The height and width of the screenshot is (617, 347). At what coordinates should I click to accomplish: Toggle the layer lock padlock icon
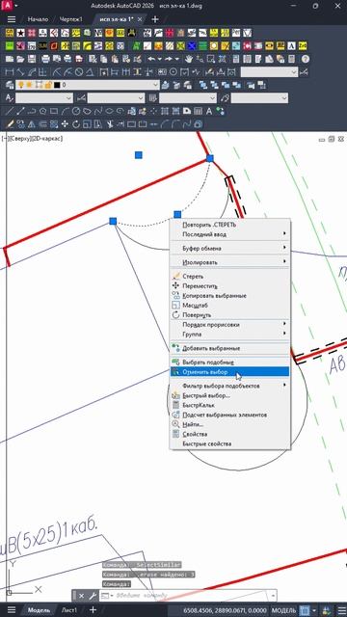point(48,85)
